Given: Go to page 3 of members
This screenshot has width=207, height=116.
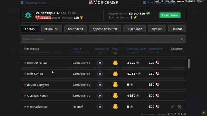Looking at the screenshot, I should (179, 114).
